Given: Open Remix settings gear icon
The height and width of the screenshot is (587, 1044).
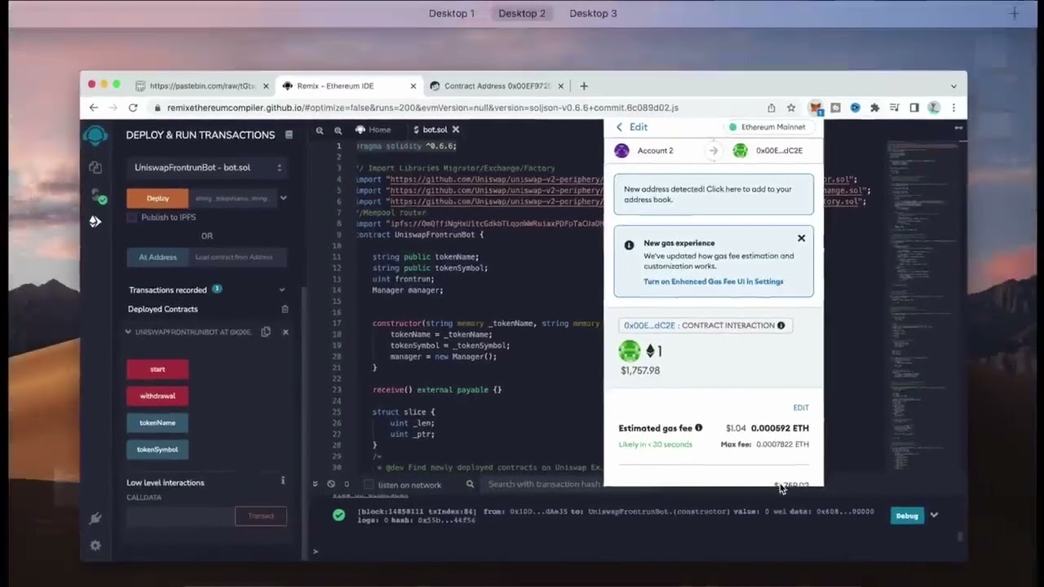Looking at the screenshot, I should [95, 545].
